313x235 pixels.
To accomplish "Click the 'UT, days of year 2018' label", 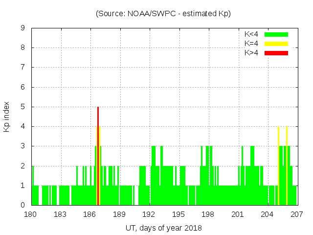I will [163, 228].
